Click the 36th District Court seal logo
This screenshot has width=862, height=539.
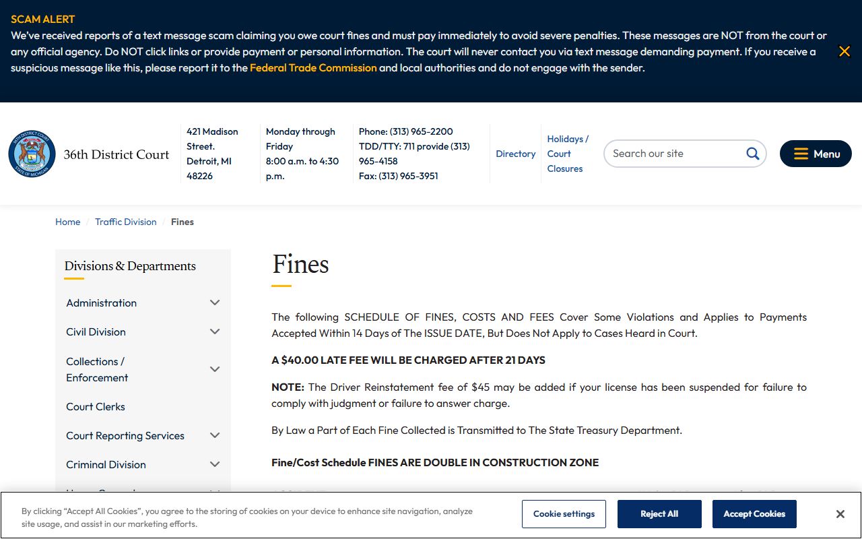coord(32,154)
